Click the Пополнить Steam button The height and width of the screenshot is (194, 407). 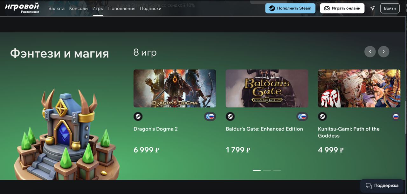(290, 8)
